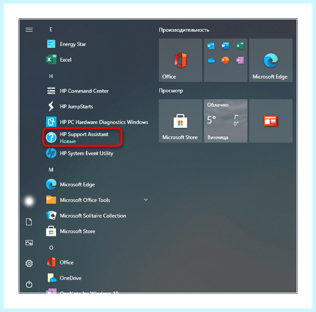Click the Microsoft Solitaire Collection label

(93, 216)
